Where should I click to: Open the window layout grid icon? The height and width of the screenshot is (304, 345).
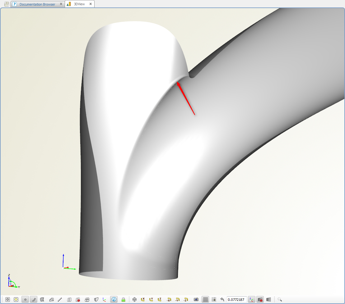[7, 4]
